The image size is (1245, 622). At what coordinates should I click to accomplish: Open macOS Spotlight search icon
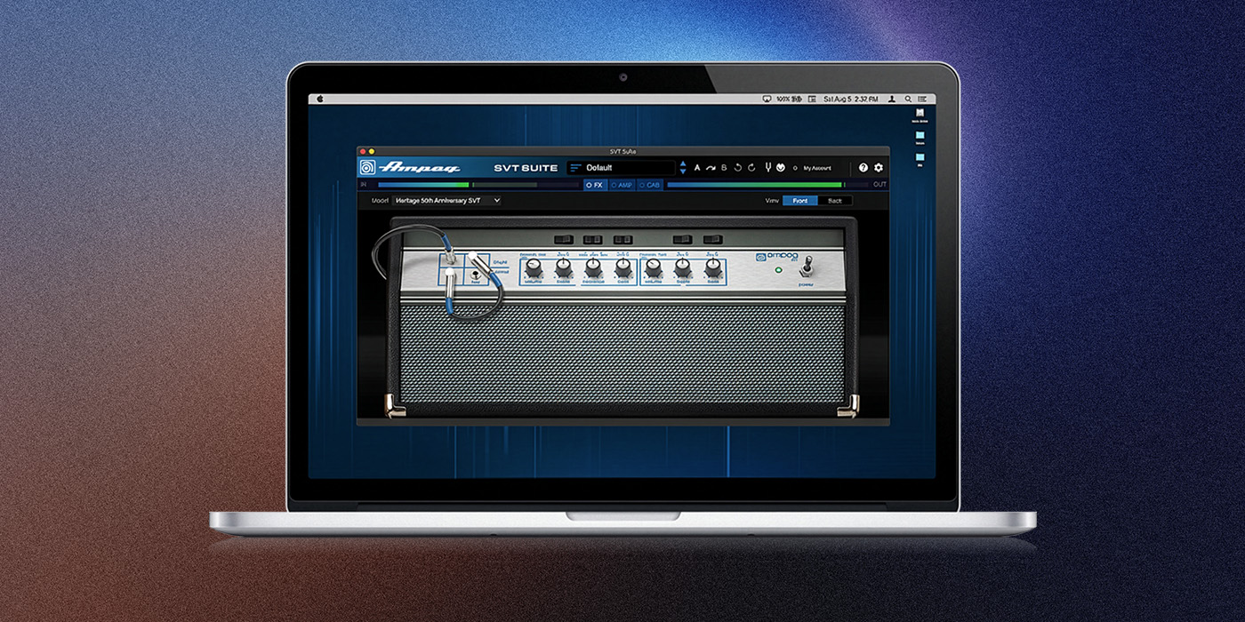[907, 99]
